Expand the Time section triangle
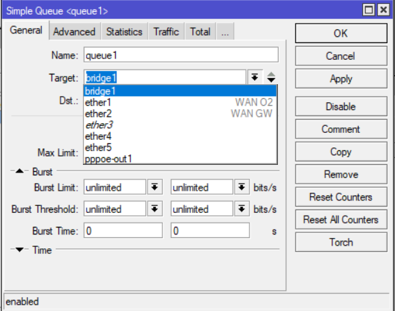395x311 pixels. (20, 250)
